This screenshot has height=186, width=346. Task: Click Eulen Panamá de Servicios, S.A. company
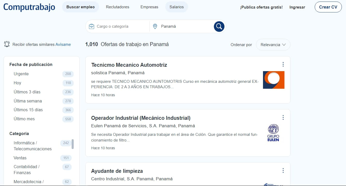124,126
